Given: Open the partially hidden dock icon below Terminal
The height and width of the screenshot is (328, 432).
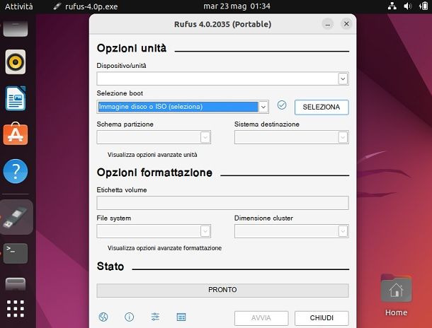Looking at the screenshot, I should pos(16,284).
